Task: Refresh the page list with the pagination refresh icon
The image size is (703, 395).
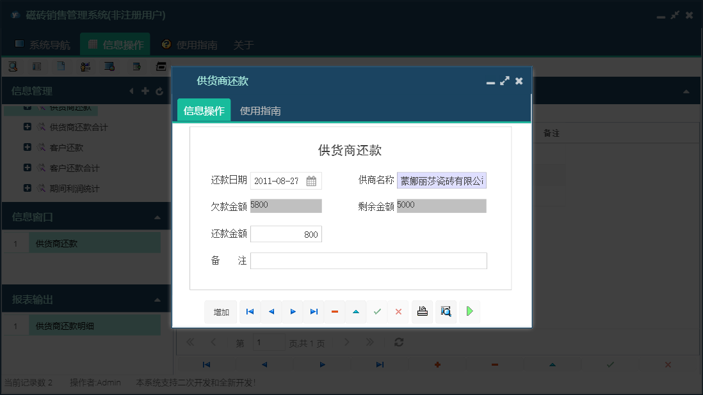Action: (x=398, y=342)
